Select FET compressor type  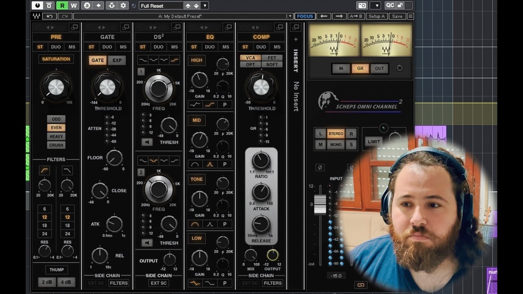click(x=272, y=58)
